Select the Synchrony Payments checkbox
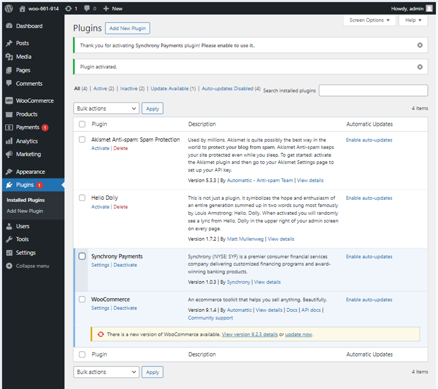Image resolution: width=438 pixels, height=389 pixels. click(82, 256)
